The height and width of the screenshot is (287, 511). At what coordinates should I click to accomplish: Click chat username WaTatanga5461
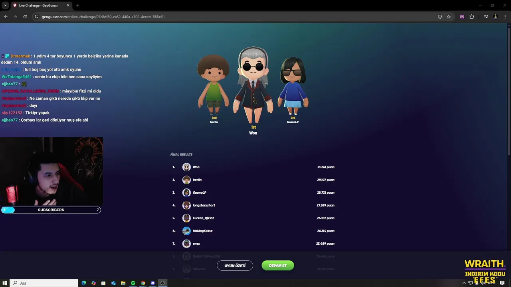[x=17, y=77]
